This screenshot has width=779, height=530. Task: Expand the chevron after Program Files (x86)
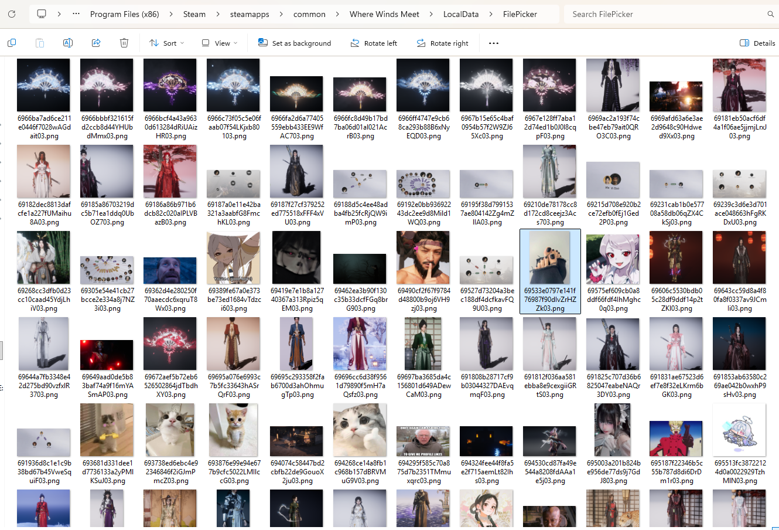171,14
